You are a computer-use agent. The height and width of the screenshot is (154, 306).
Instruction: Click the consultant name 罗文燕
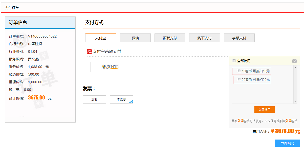pyautogui.click(x=33, y=59)
